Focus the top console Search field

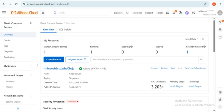[81, 13]
